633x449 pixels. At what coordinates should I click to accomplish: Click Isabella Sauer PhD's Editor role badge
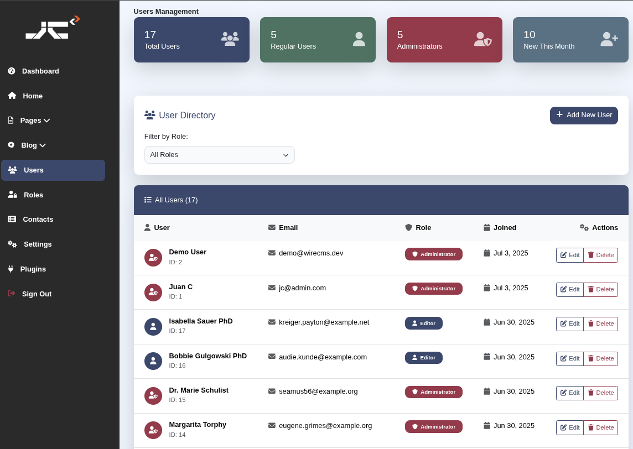[424, 323]
